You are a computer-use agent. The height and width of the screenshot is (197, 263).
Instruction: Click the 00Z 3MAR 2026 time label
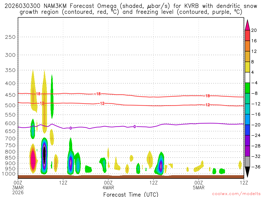point(18,188)
